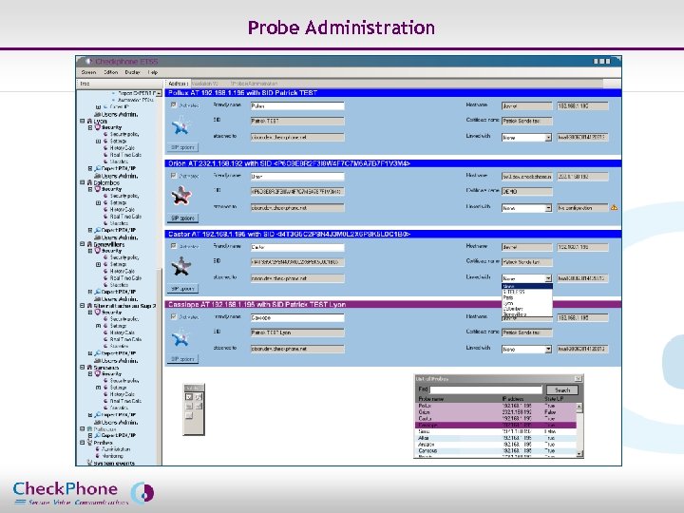Screen dimensions: 684x513
Task: Click the Orion probe star icon
Action: (181, 195)
